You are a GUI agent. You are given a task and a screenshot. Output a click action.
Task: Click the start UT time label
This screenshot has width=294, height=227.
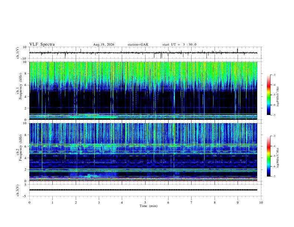point(179,45)
